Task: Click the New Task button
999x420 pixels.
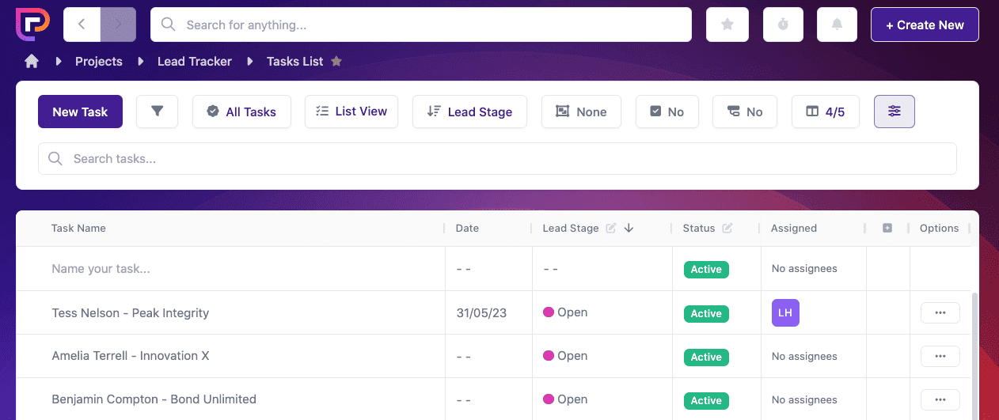Action: [x=80, y=112]
